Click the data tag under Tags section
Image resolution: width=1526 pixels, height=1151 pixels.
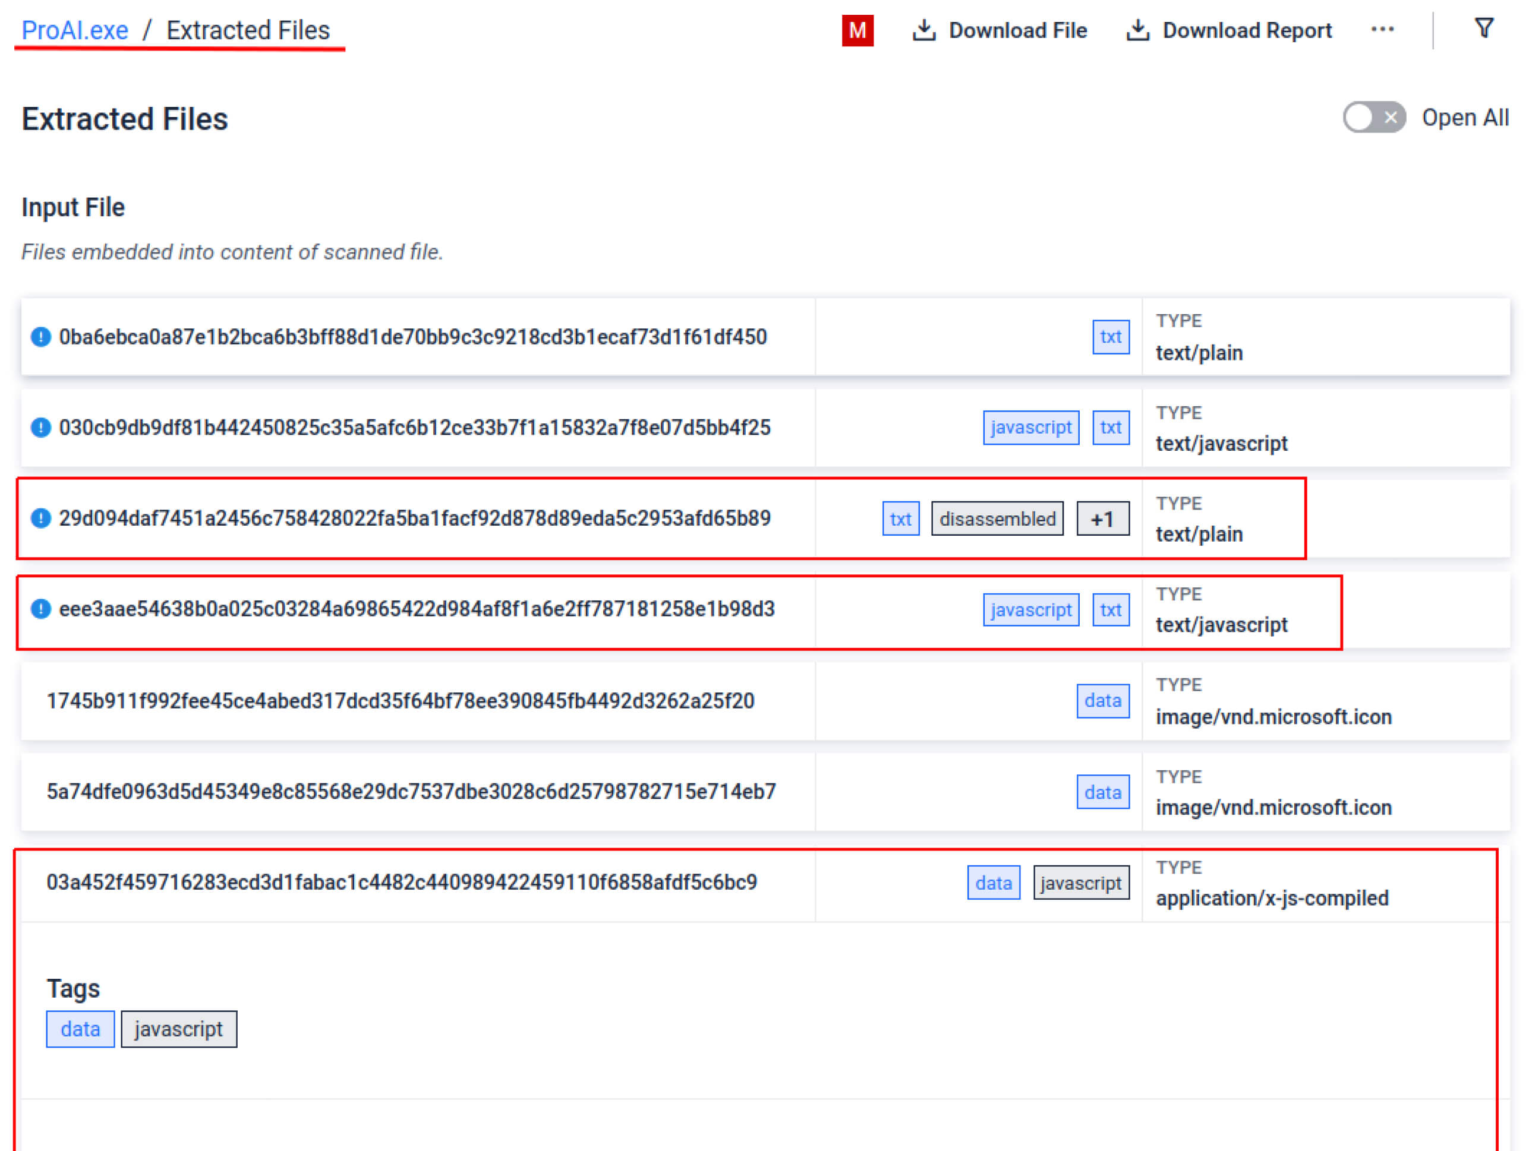coord(80,1029)
